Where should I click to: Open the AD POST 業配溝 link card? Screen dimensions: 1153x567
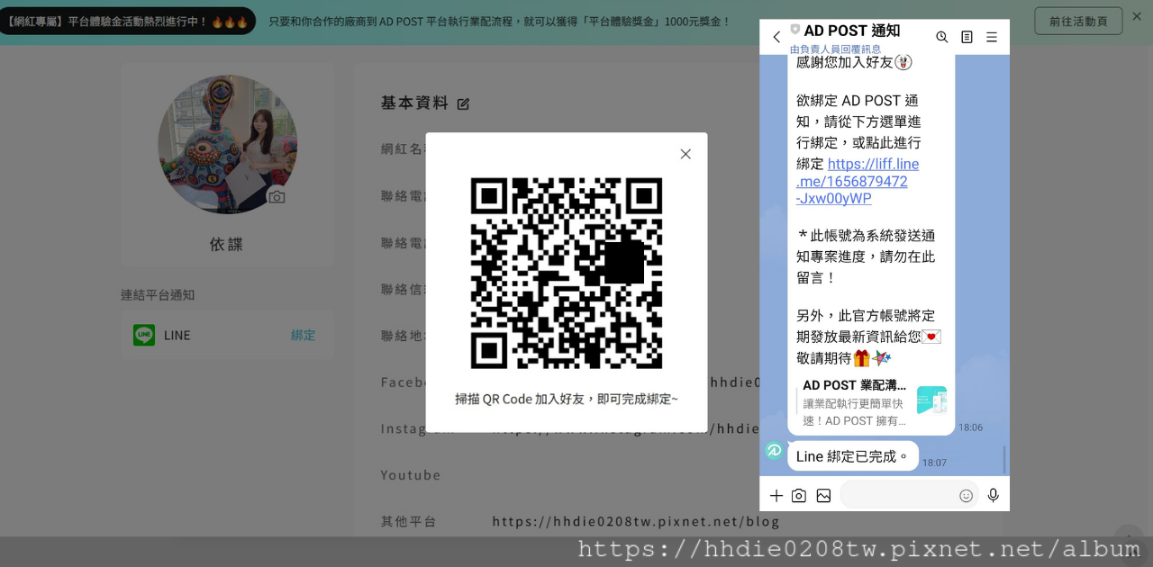[871, 401]
